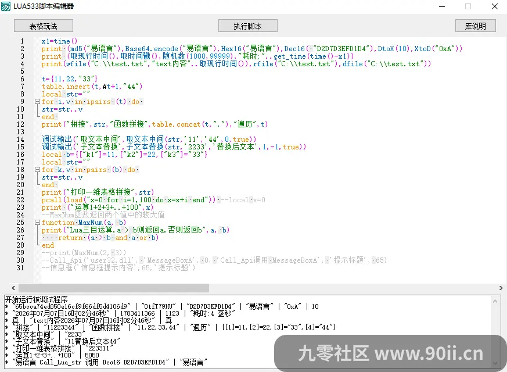This screenshot has height=372, width=507.
Task: Click line number 31 in the gutter
Action: point(20,268)
